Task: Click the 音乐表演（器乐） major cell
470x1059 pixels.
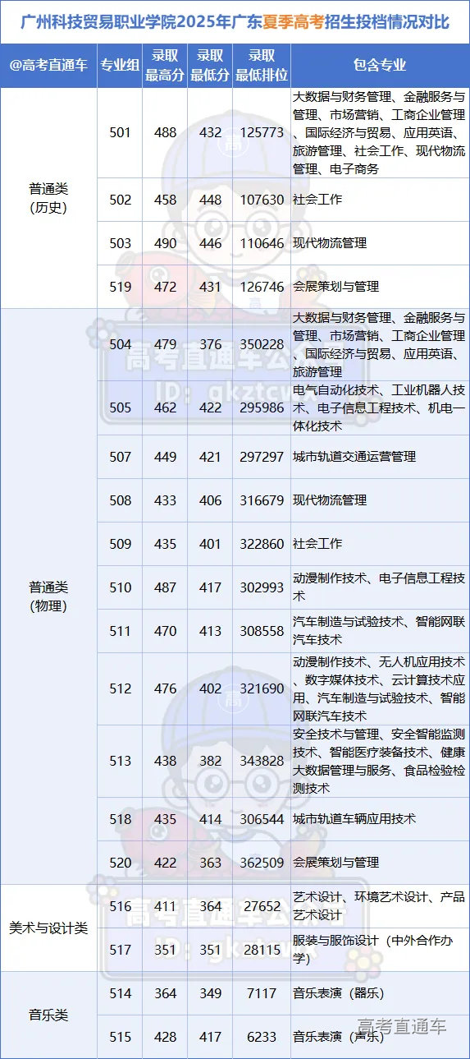Action: pos(380,993)
